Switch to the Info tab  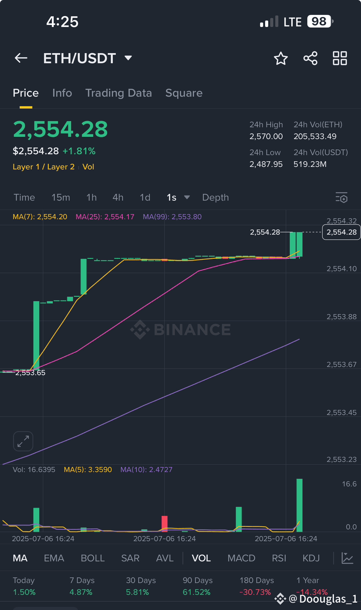62,93
